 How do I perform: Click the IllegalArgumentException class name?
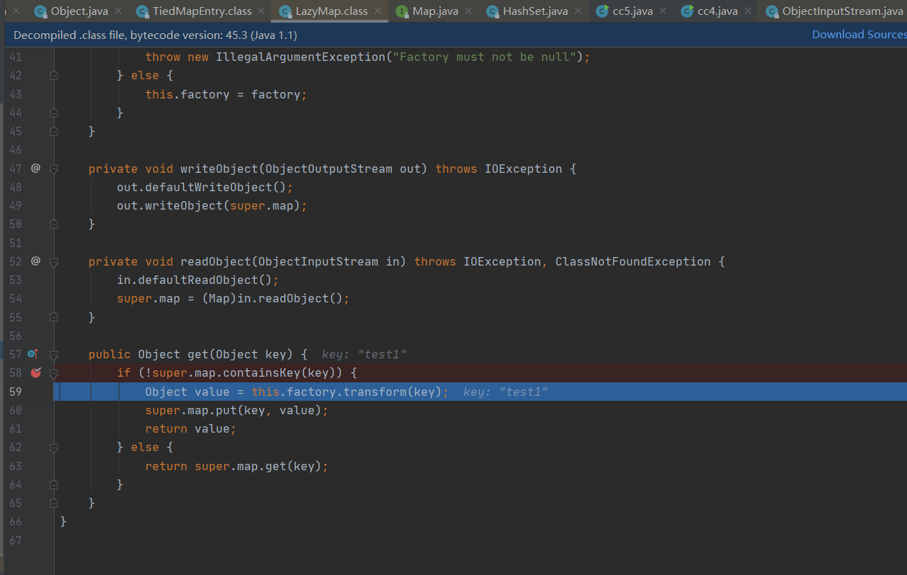click(x=301, y=57)
